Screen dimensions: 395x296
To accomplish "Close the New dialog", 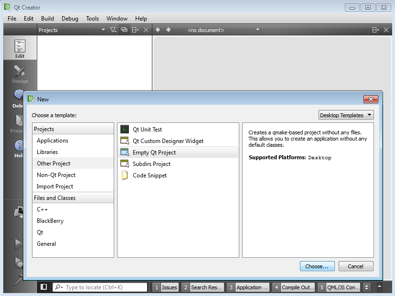I will click(371, 99).
